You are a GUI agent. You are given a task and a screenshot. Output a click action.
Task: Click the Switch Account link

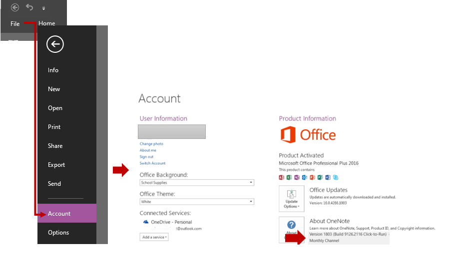(x=152, y=163)
